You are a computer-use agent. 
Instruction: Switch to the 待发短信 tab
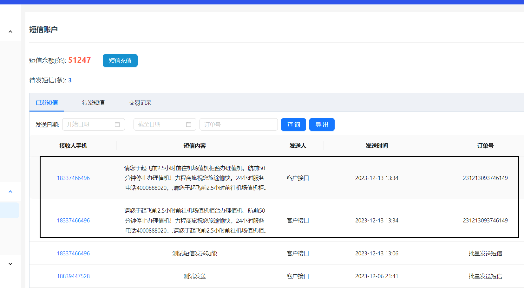coord(93,103)
